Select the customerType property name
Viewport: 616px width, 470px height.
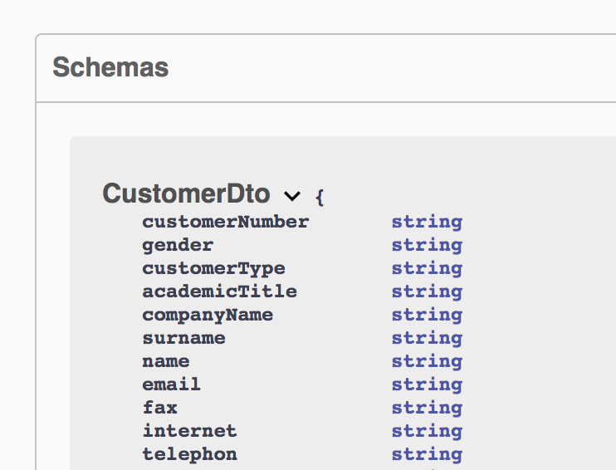pos(213,269)
